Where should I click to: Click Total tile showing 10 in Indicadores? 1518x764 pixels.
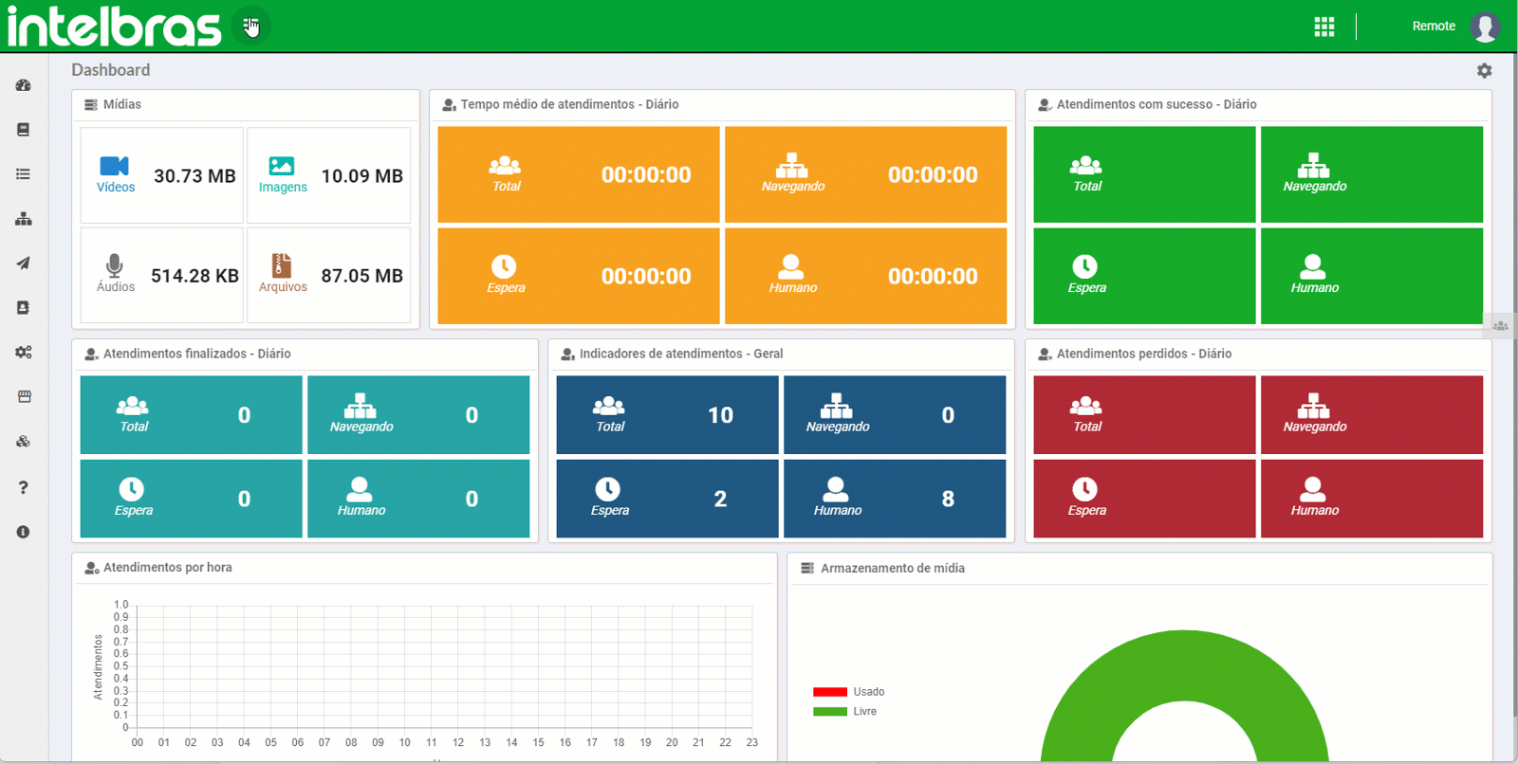pos(667,415)
